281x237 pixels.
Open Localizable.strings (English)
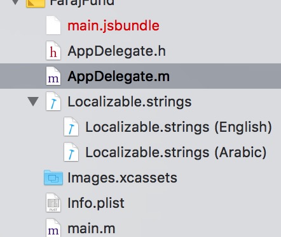pos(179,127)
